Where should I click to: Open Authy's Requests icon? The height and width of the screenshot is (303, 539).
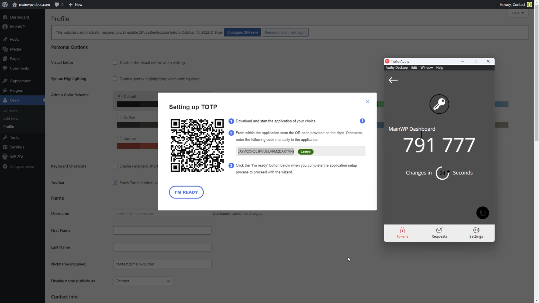point(439,230)
